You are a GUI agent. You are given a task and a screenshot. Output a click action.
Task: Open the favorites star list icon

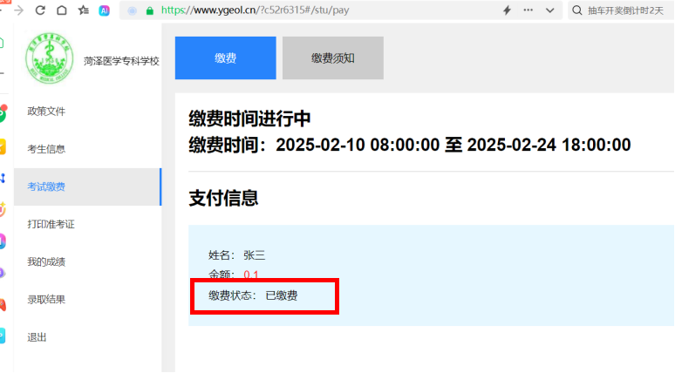[83, 10]
